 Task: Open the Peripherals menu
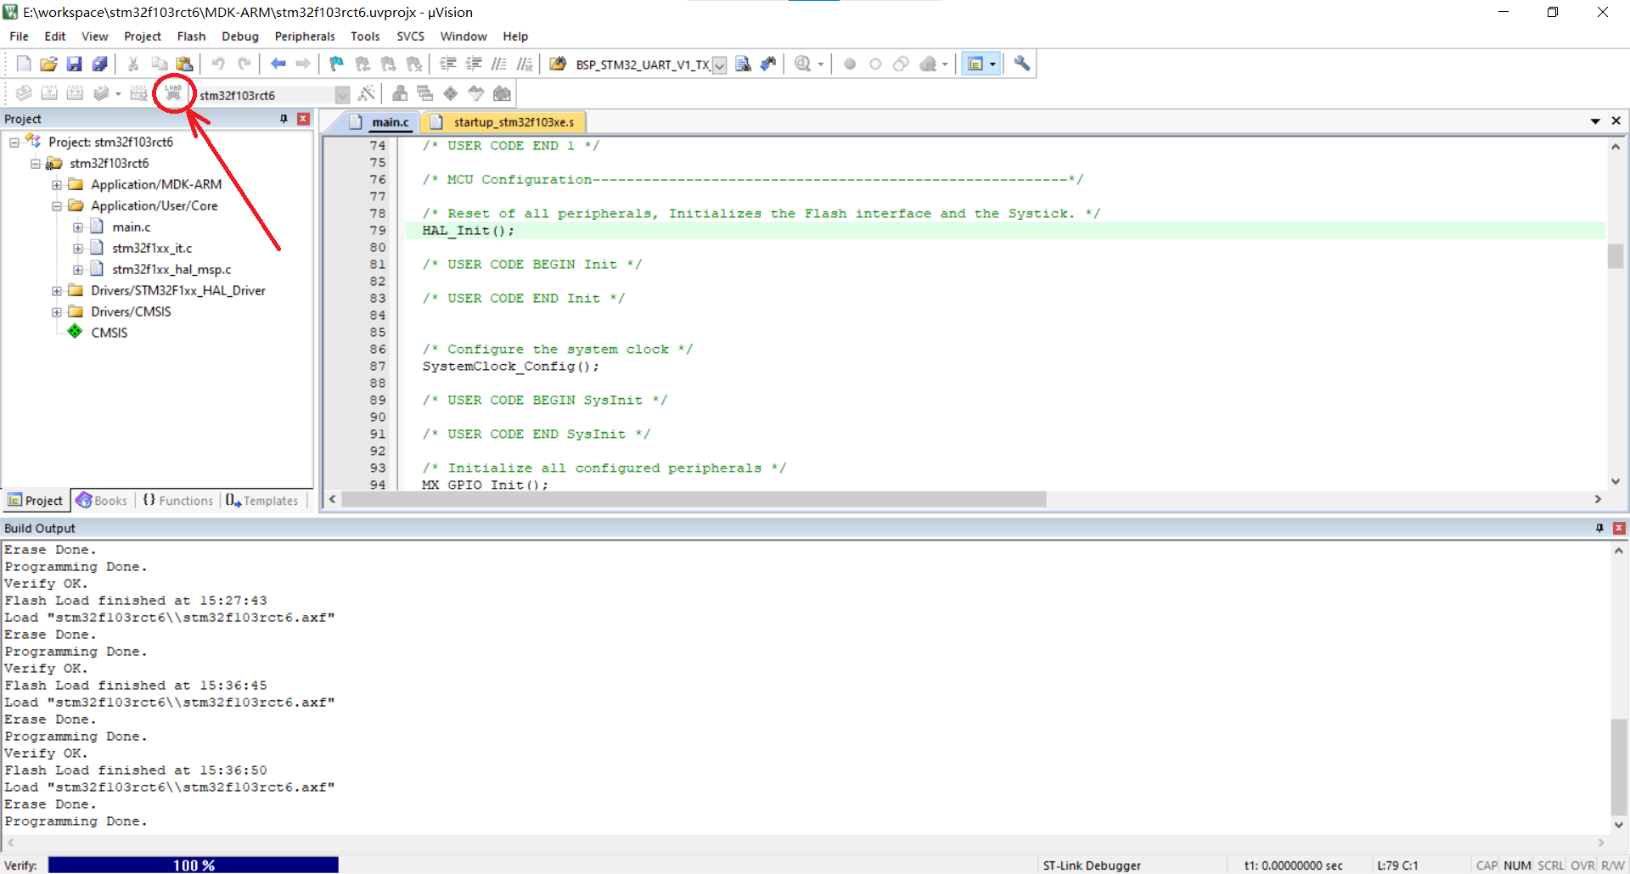304,36
